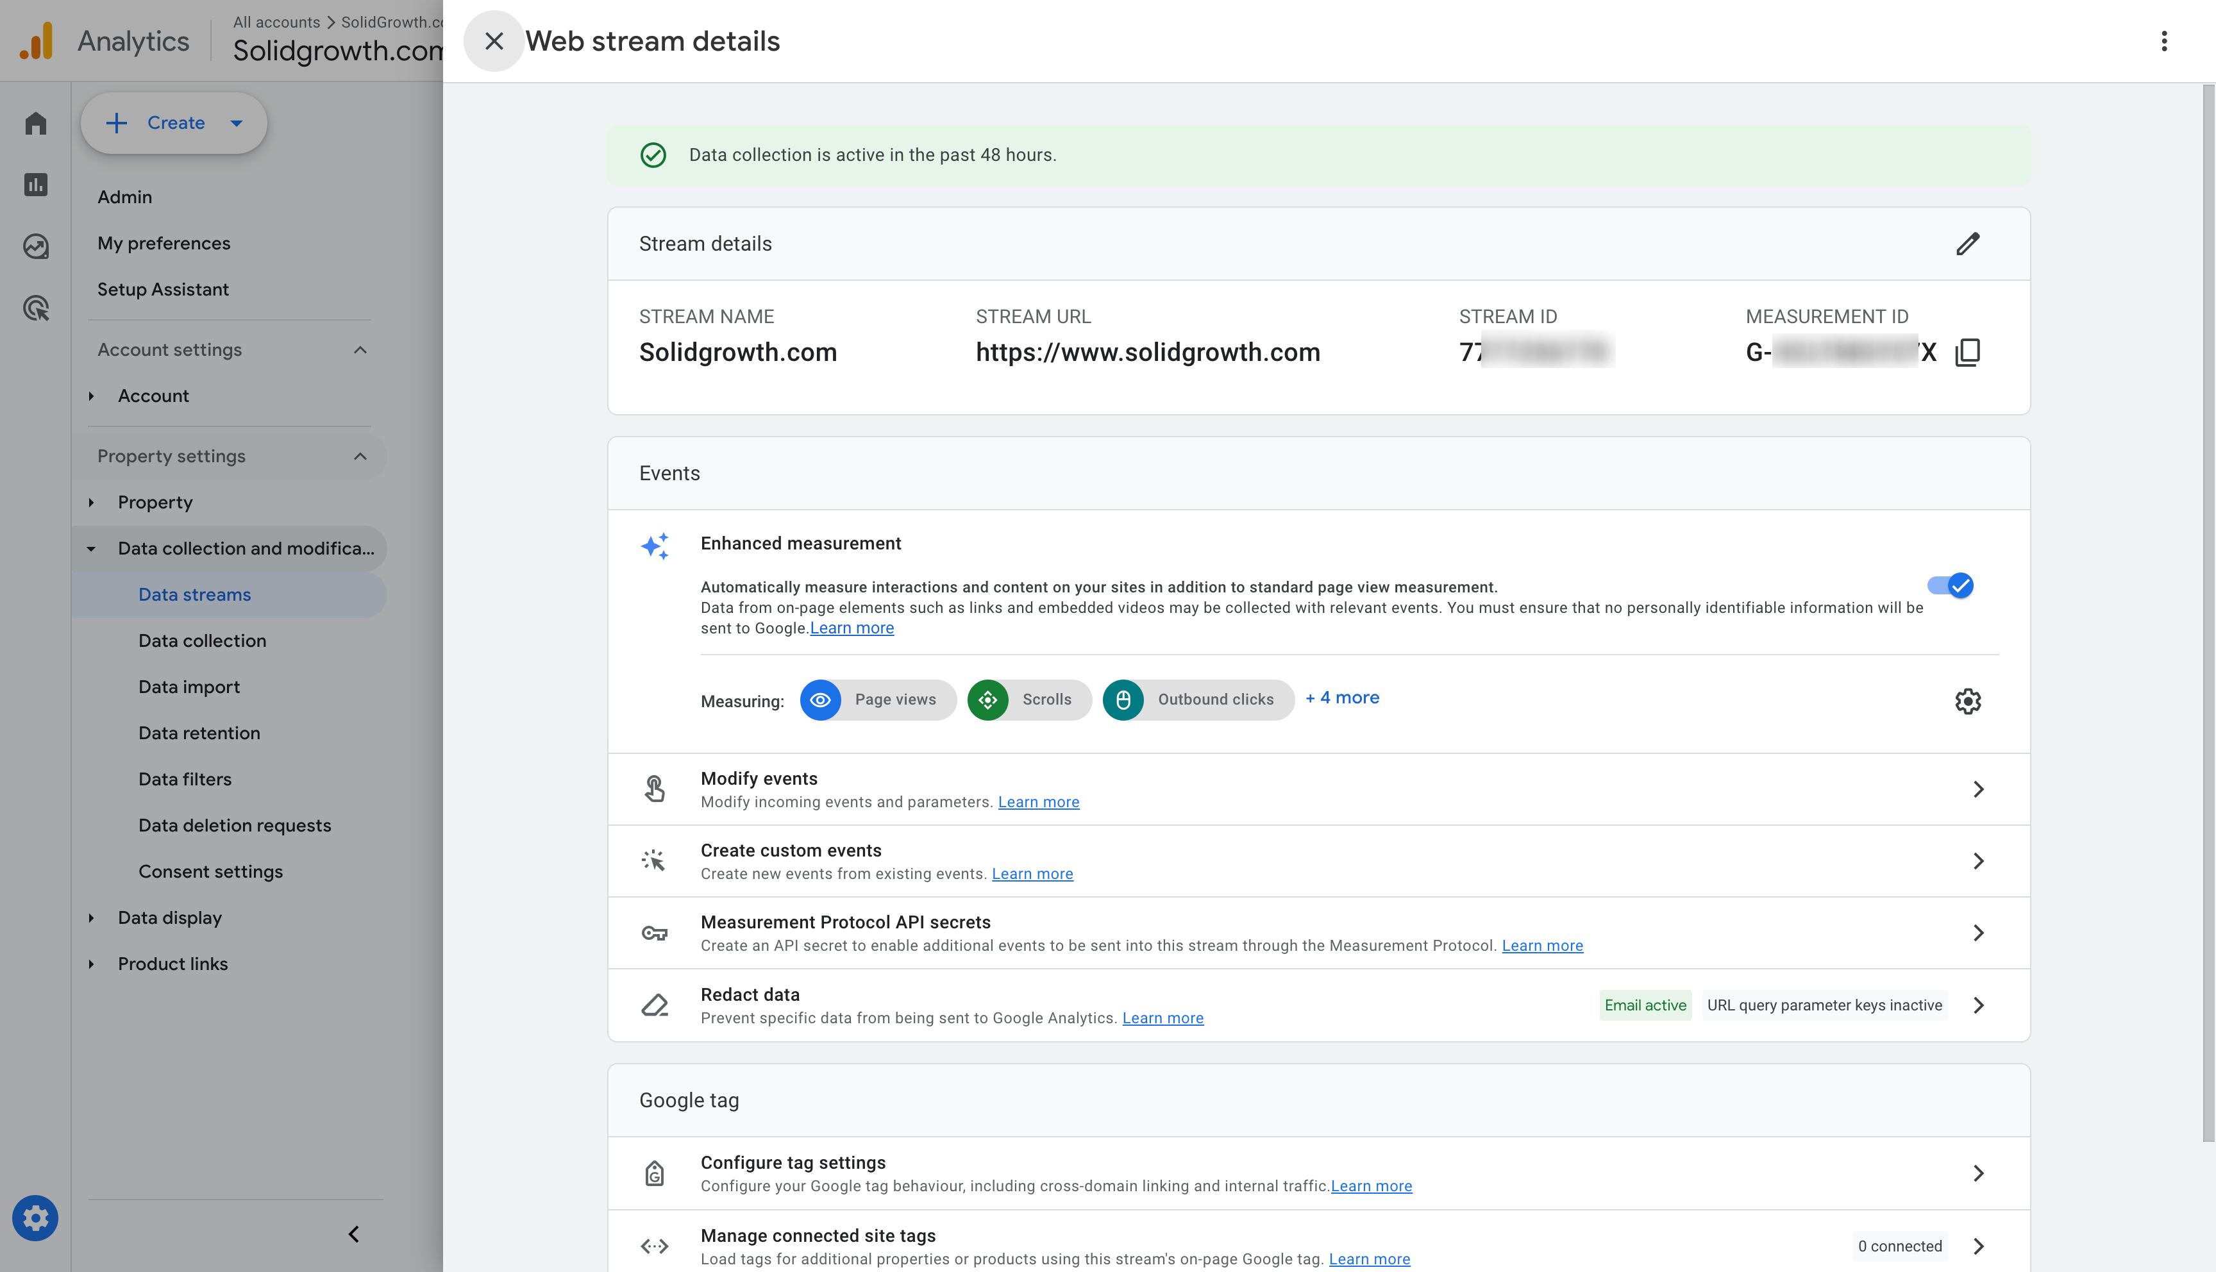Open Consent settings menu item
This screenshot has width=2216, height=1272.
click(210, 871)
